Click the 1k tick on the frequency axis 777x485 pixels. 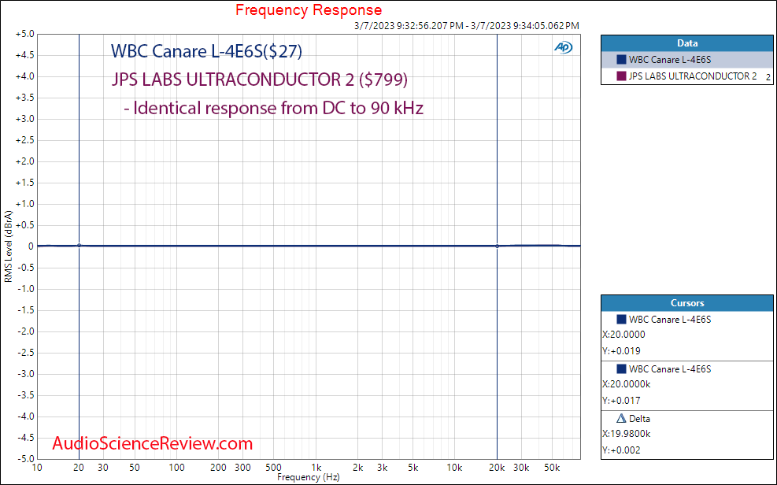click(x=316, y=468)
